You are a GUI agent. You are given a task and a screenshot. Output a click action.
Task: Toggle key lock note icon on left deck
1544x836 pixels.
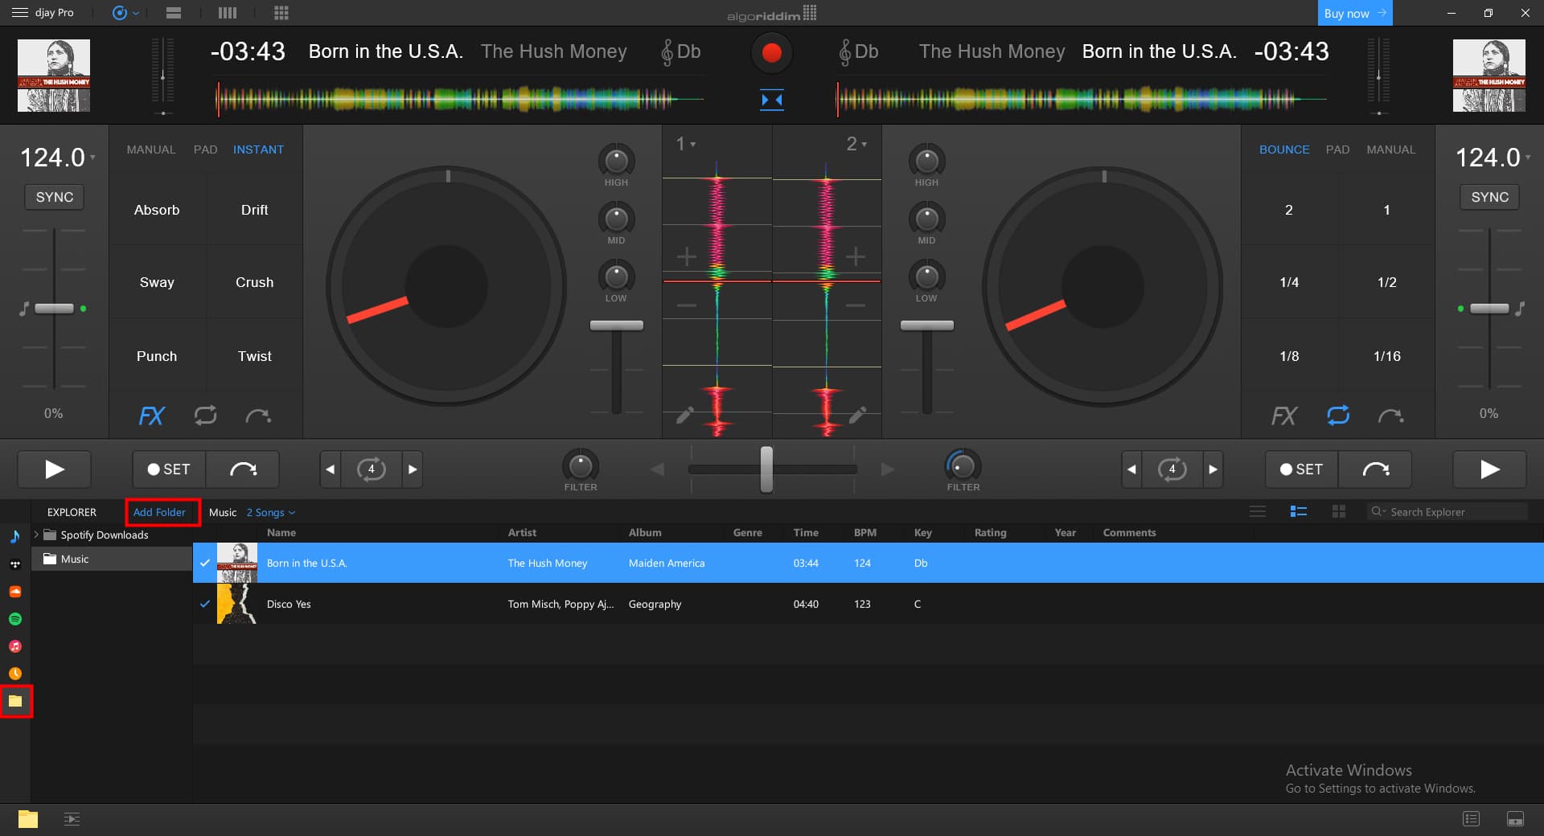[24, 309]
